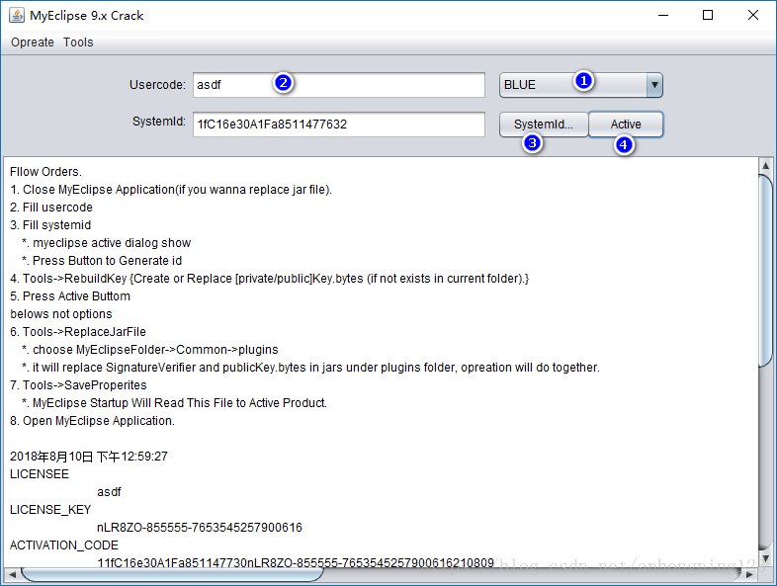The height and width of the screenshot is (586, 777).
Task: Click 'choose MyEclipseFolder->Common->plugins' line
Action: pos(150,350)
